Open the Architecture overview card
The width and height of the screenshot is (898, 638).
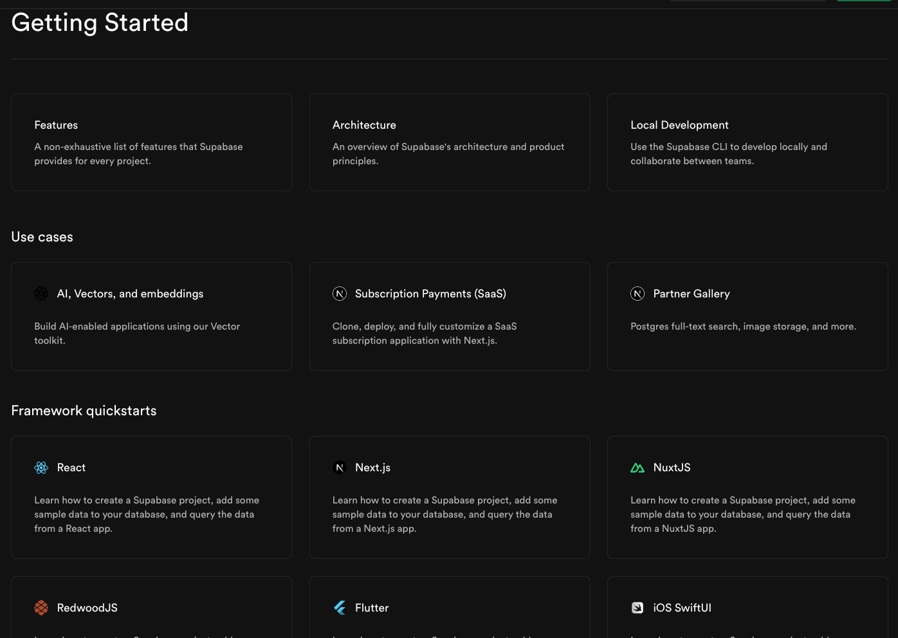click(449, 142)
